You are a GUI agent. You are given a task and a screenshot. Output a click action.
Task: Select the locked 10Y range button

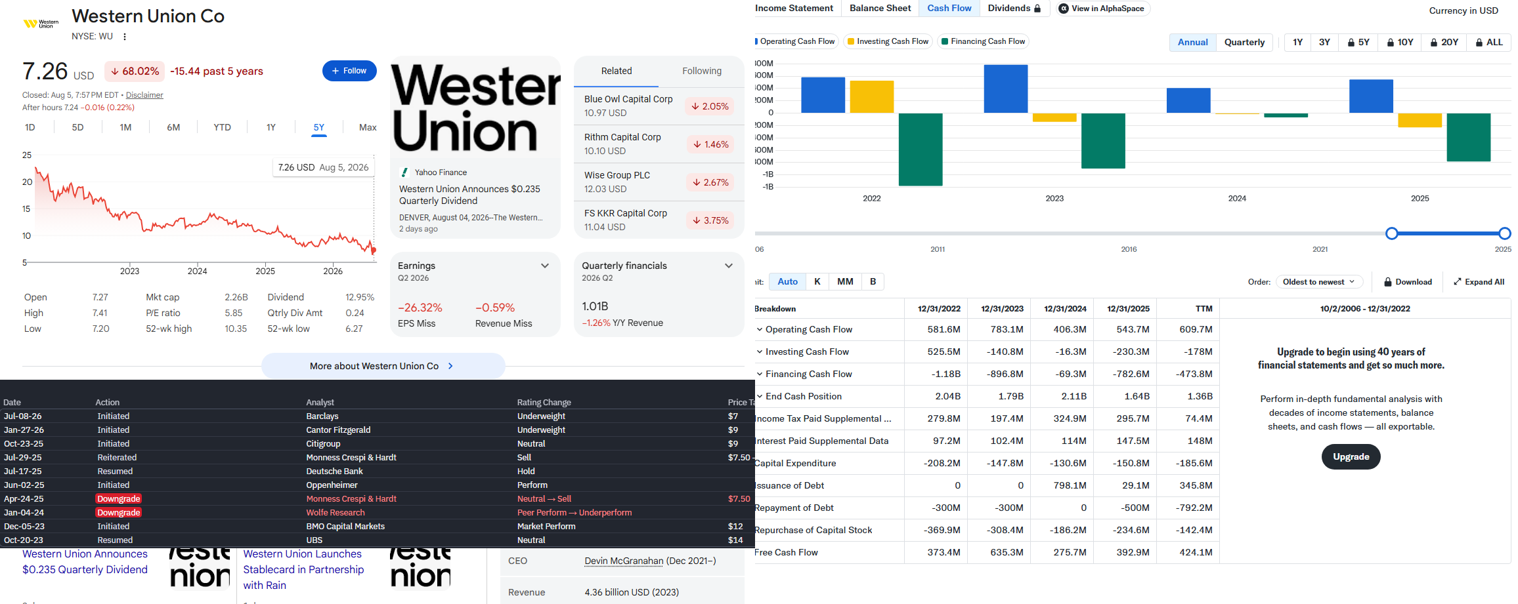pyautogui.click(x=1400, y=42)
